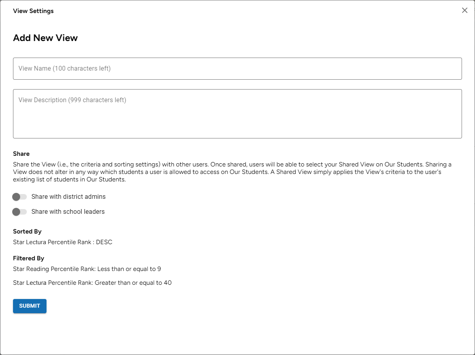Click the 'Share with school leaders' label text
Image resolution: width=475 pixels, height=355 pixels.
[x=68, y=212]
